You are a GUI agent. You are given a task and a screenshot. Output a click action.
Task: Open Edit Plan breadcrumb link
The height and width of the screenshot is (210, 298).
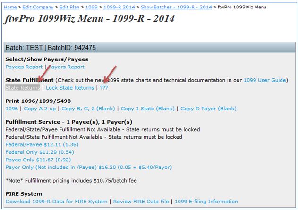69,7
